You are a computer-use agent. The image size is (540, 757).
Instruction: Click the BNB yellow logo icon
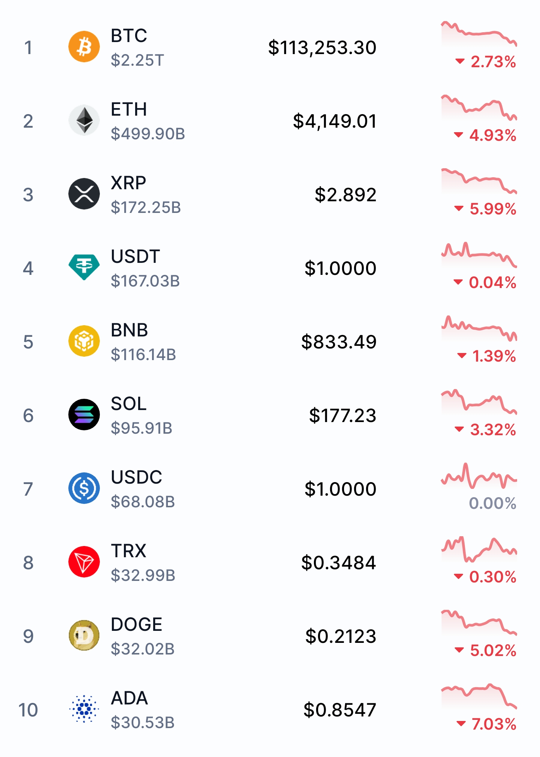pyautogui.click(x=84, y=341)
